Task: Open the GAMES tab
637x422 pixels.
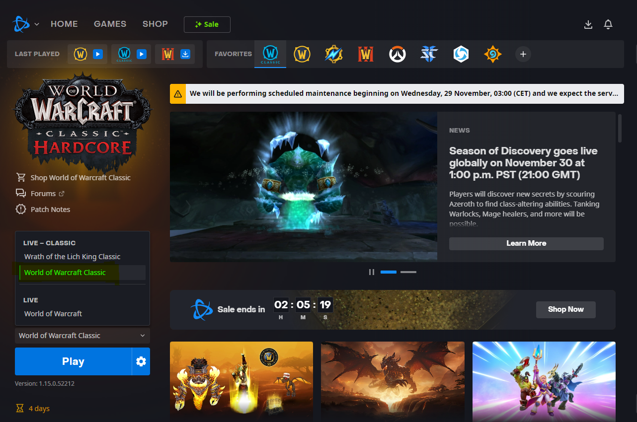Action: pyautogui.click(x=110, y=24)
